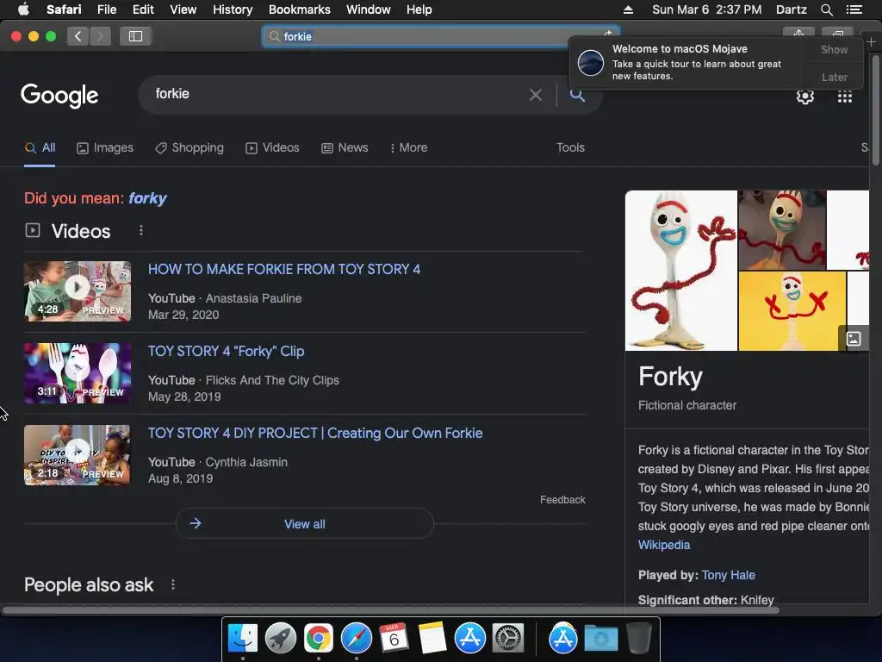Click the Dartz user name in menu bar
Image resolution: width=882 pixels, height=662 pixels.
pos(791,9)
